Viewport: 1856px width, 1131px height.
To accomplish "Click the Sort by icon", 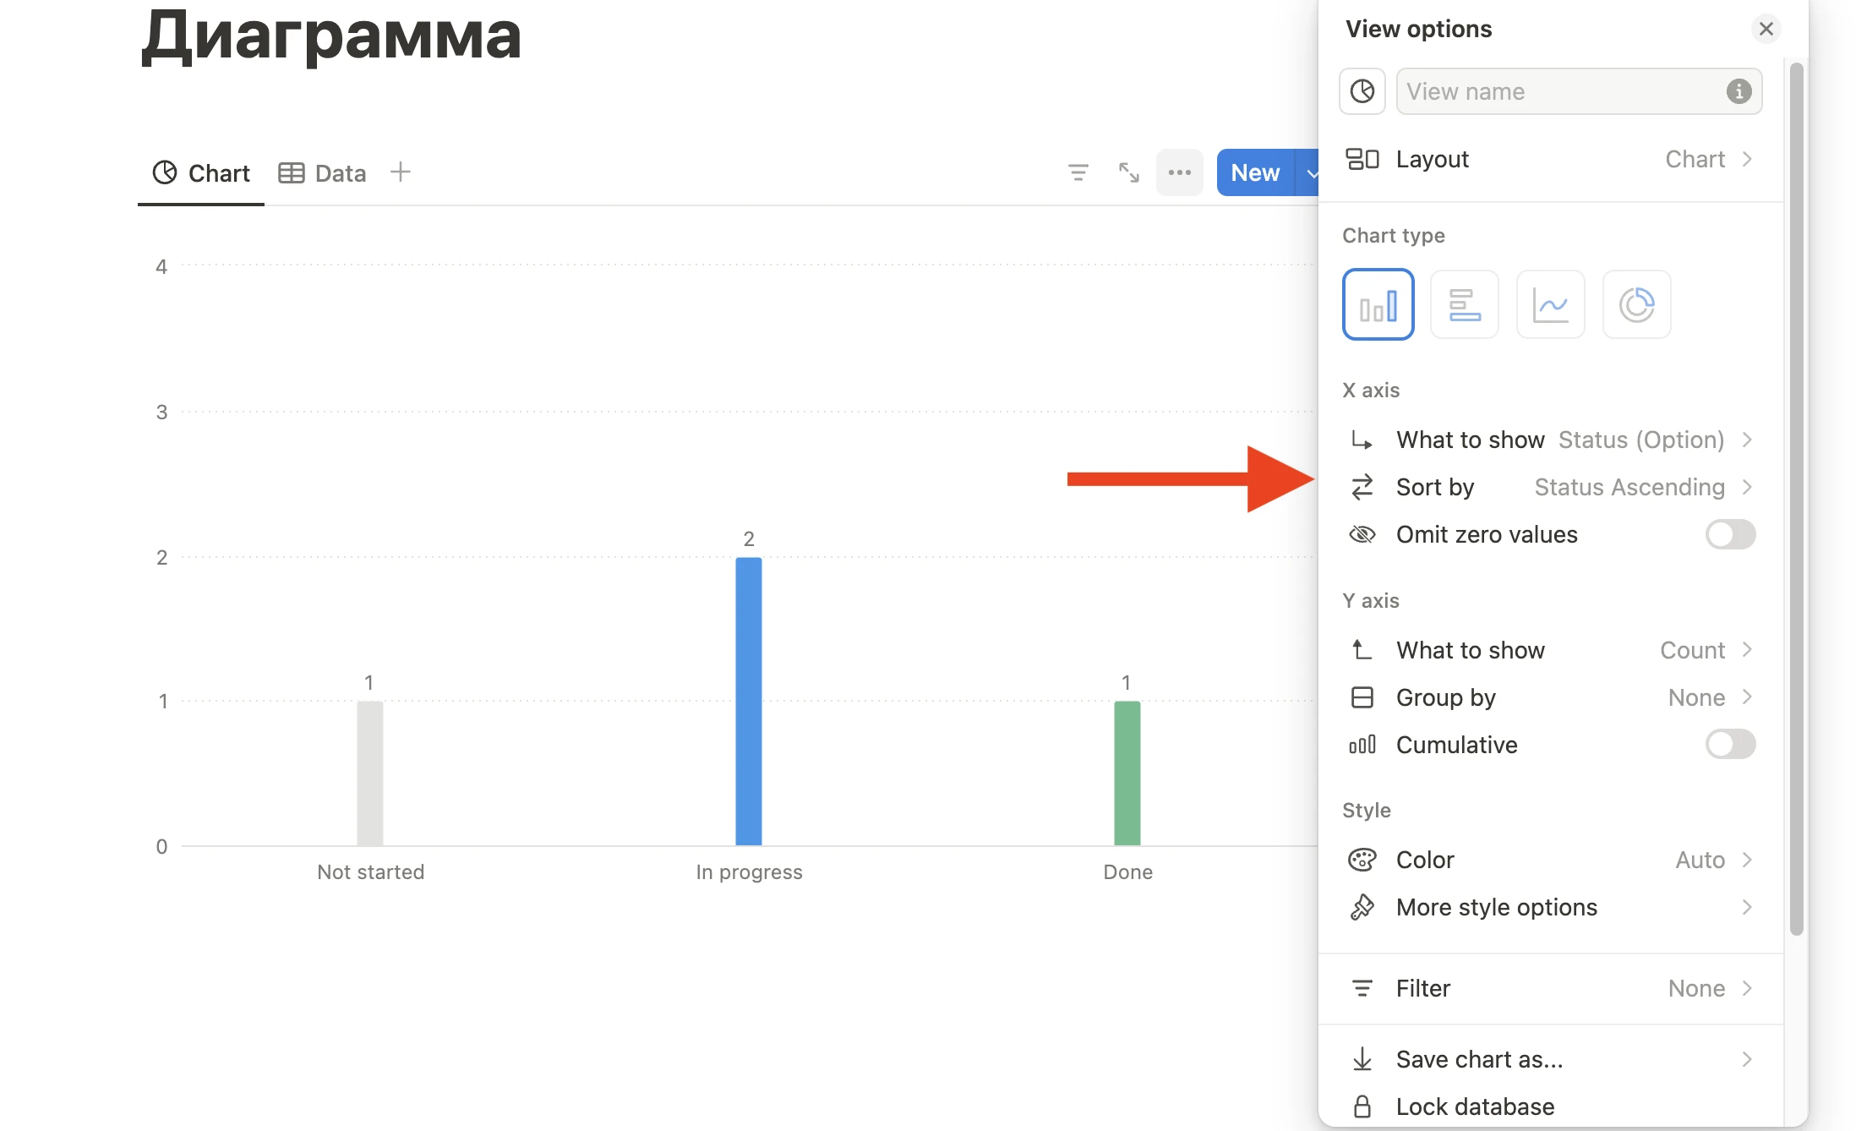I will point(1362,487).
